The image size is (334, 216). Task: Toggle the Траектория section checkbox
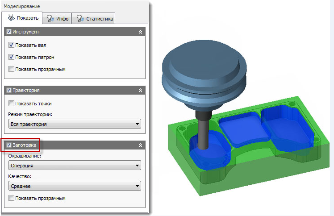coord(9,90)
